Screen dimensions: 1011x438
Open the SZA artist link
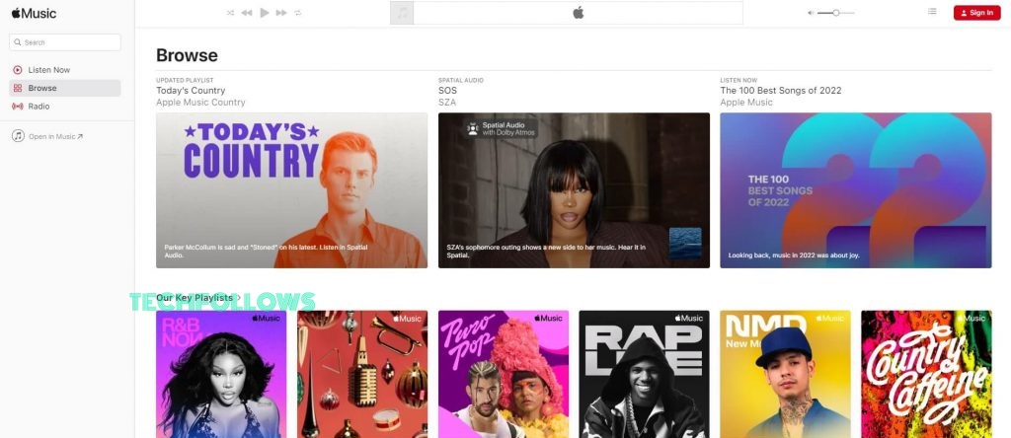tap(447, 103)
